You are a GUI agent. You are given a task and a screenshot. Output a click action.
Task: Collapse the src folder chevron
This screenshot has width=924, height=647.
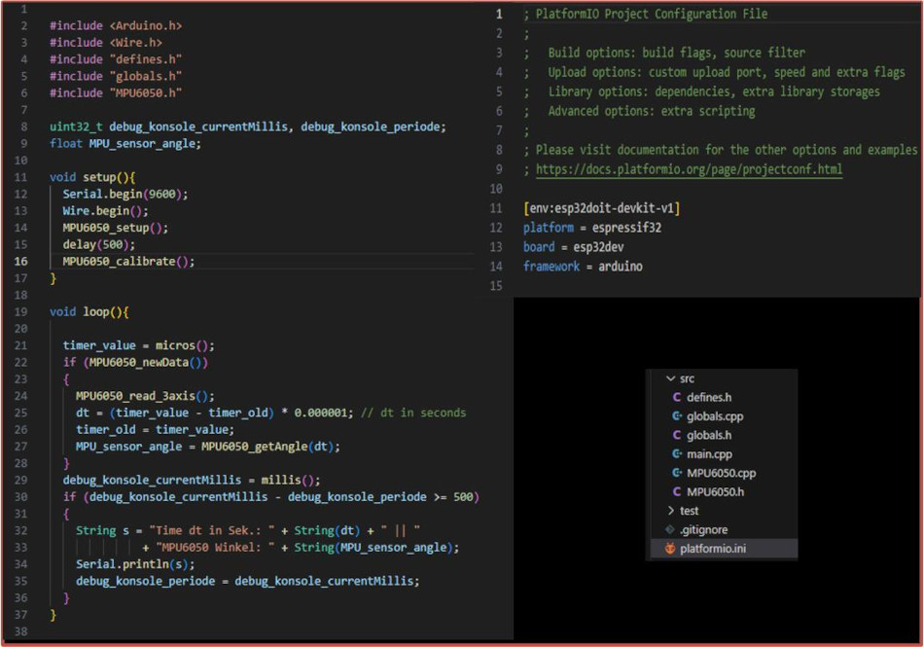tap(670, 378)
